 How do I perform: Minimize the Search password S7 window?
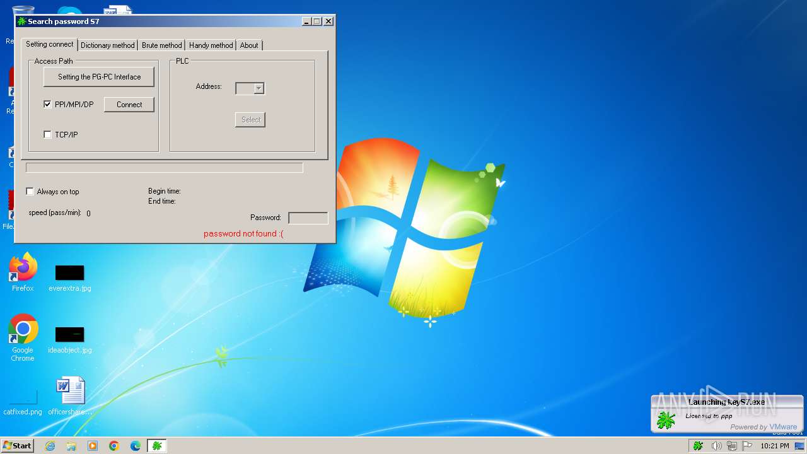306,21
